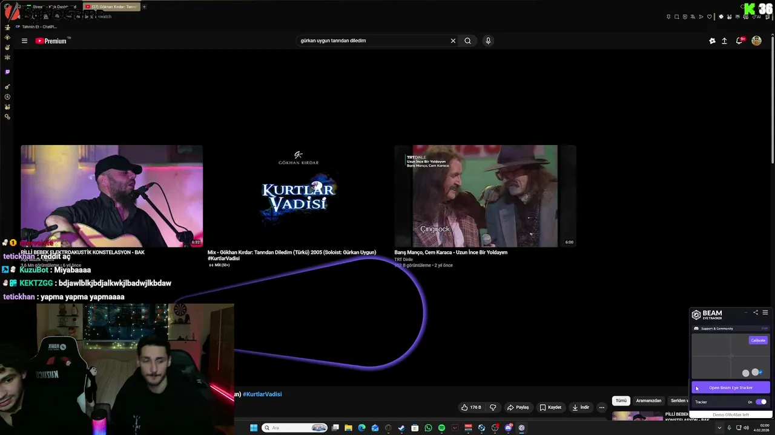
Task: Open Steam from the taskbar
Action: click(401, 428)
